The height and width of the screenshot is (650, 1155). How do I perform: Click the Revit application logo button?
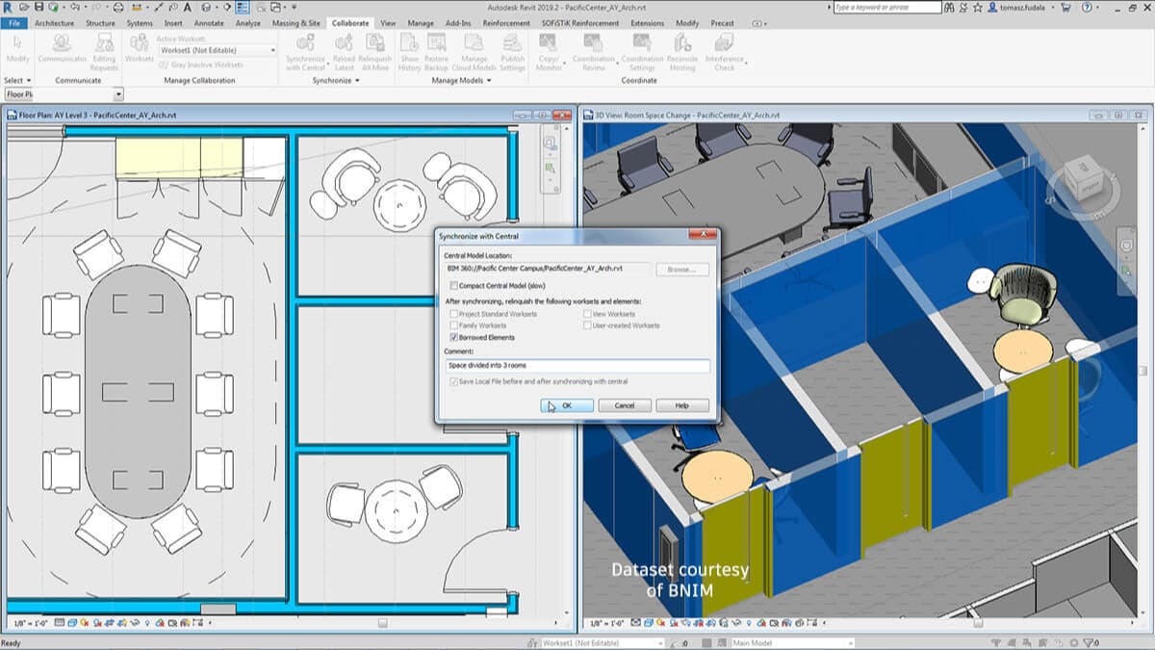point(9,8)
